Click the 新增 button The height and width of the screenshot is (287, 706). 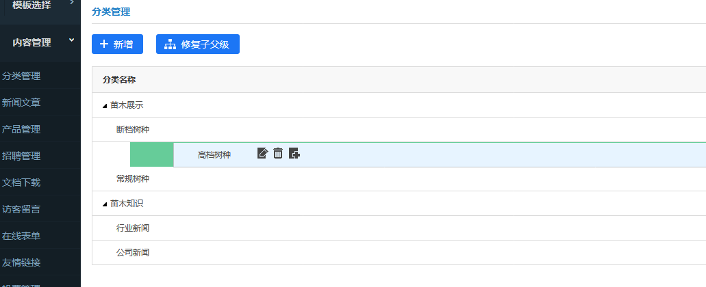pyautogui.click(x=117, y=44)
